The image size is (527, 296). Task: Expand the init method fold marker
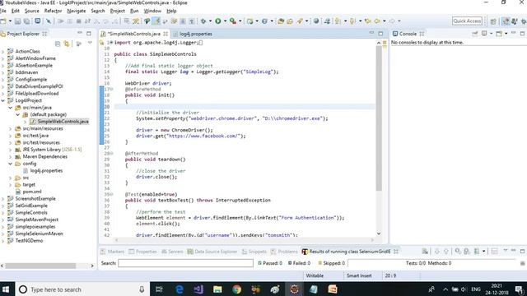tap(112, 90)
